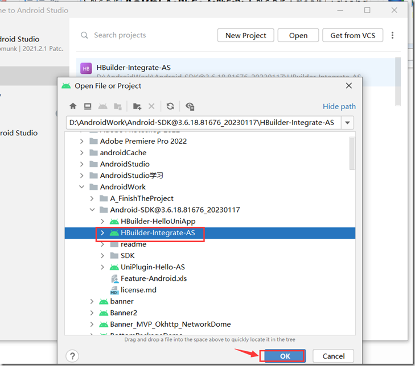The width and height of the screenshot is (415, 366).
Task: Go to the Home directory icon
Action: 73,106
